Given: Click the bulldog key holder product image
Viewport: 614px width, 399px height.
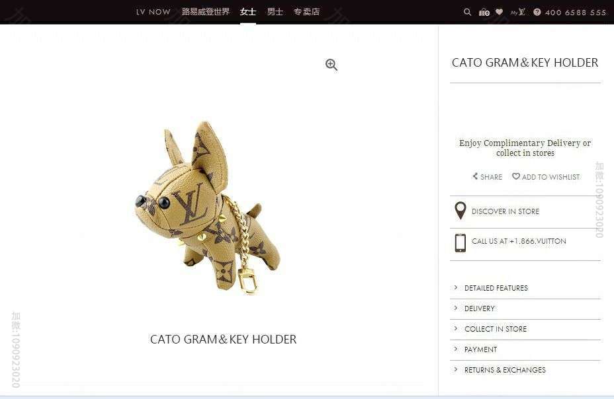Looking at the screenshot, I should coord(208,207).
